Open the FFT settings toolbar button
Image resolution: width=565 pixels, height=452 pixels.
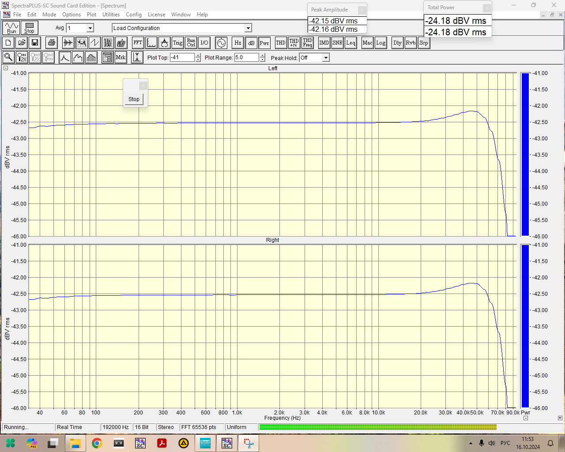(138, 43)
